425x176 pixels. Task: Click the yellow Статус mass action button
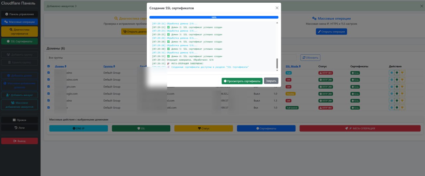tap(204, 128)
